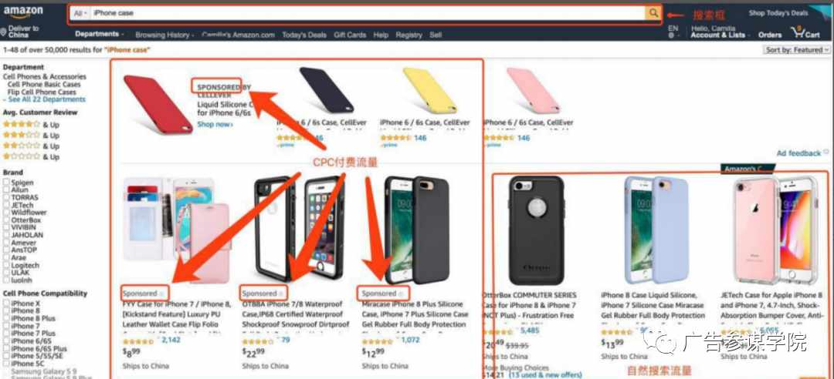
Task: Select the yellow silicone iPhone case image
Action: coord(430,91)
